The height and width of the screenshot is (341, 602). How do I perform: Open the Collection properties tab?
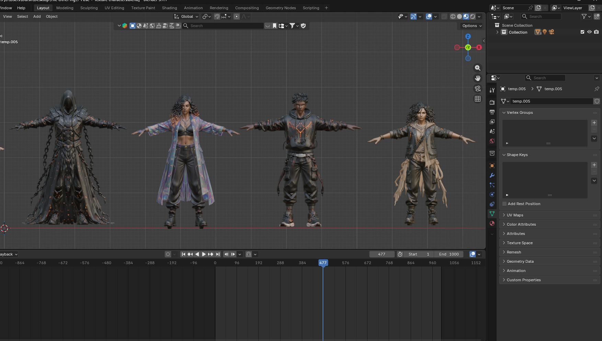pos(492,153)
